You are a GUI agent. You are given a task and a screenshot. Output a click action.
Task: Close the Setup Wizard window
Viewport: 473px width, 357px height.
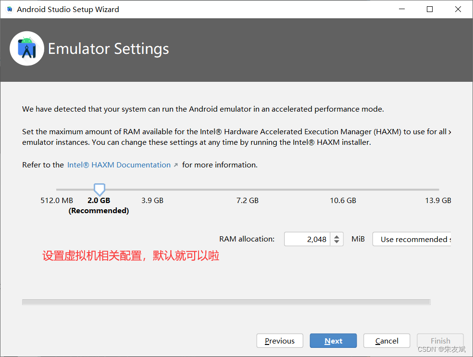[458, 9]
